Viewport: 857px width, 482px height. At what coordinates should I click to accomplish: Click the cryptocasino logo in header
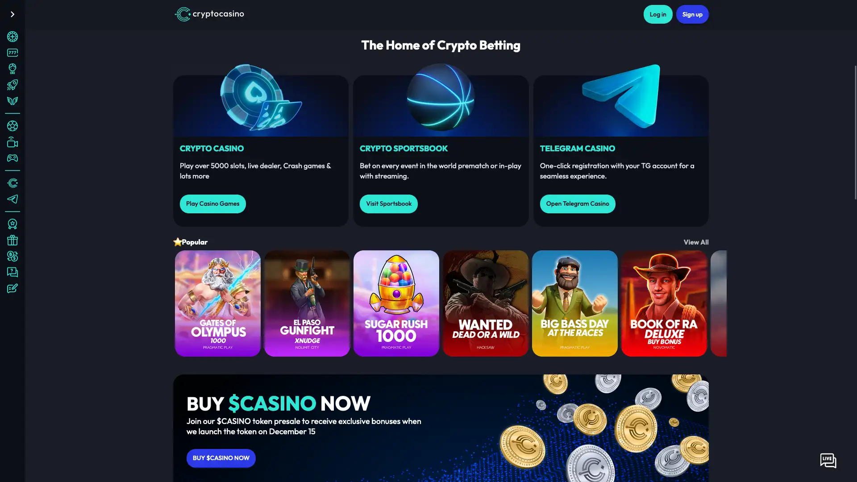(x=209, y=14)
